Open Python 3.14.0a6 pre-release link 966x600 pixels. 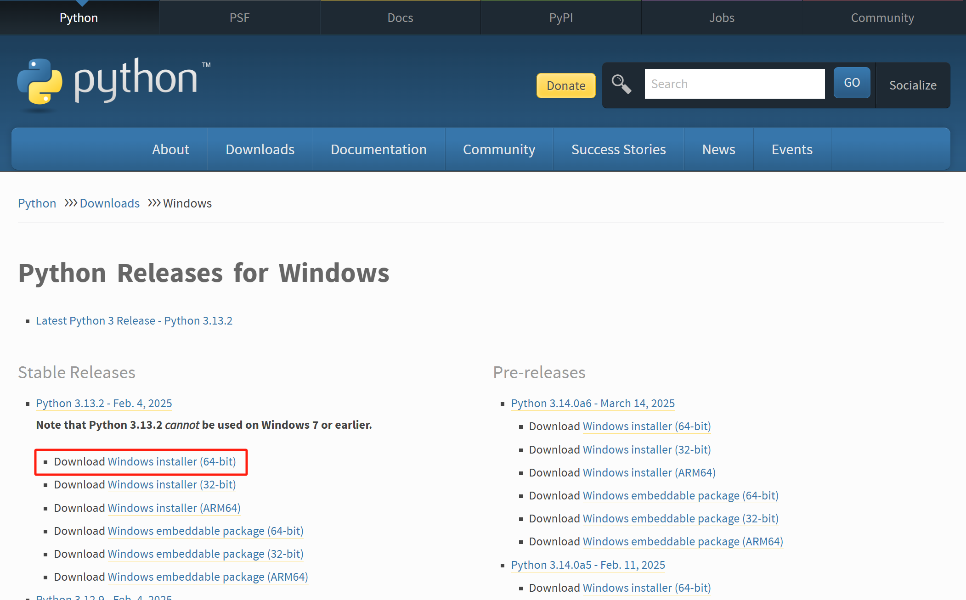point(593,404)
